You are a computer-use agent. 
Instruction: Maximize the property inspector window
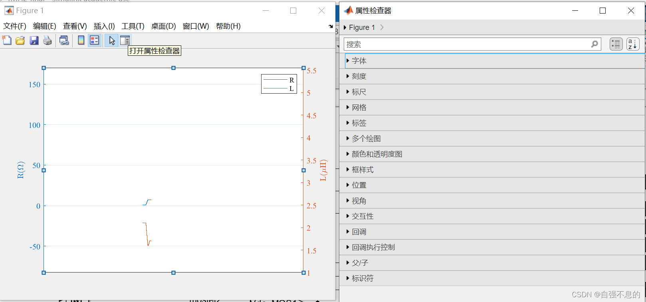(x=603, y=11)
